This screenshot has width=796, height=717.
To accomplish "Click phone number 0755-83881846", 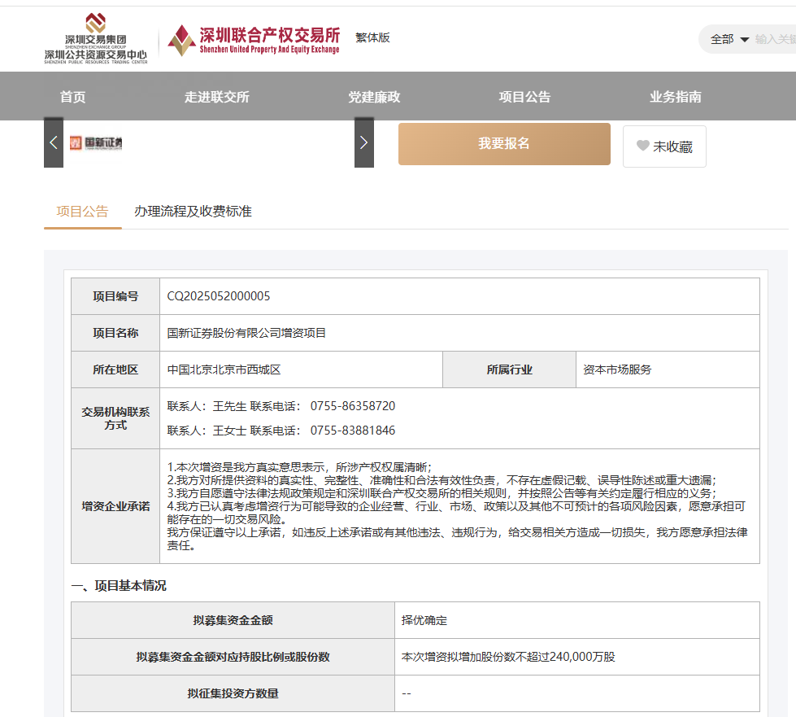I will coord(353,431).
